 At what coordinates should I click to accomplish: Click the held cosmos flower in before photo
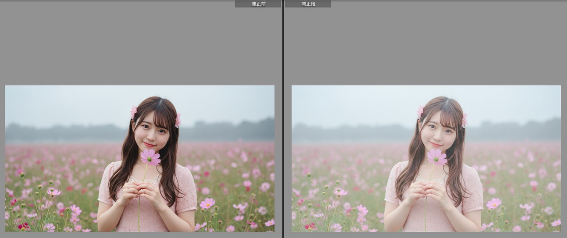[151, 157]
